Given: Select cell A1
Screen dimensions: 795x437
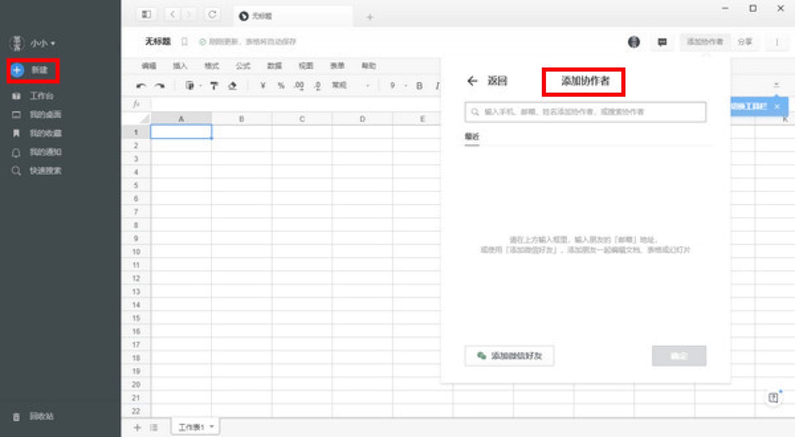Looking at the screenshot, I should (181, 132).
